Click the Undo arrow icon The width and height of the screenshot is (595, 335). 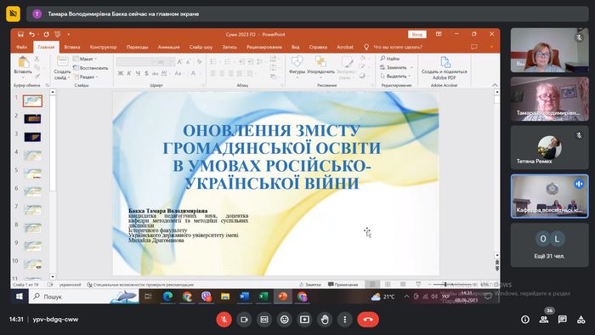[x=32, y=34]
